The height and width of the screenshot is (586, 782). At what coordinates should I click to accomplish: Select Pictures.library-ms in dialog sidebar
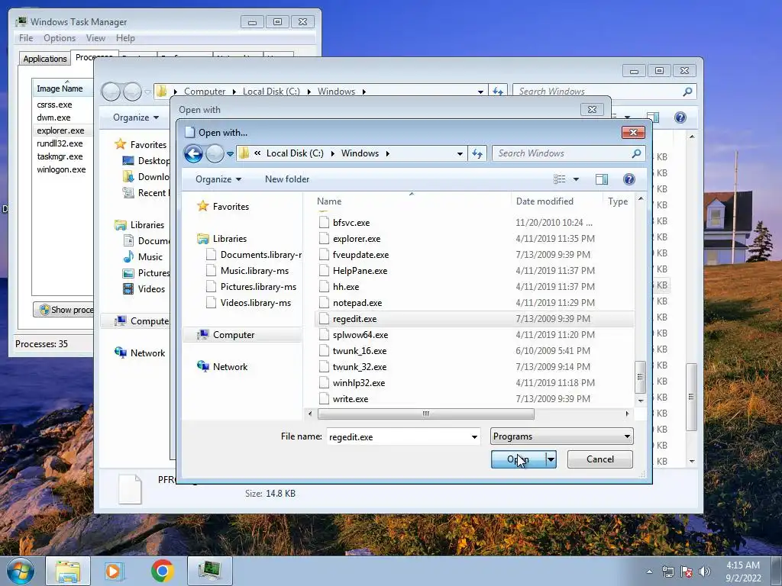251,287
